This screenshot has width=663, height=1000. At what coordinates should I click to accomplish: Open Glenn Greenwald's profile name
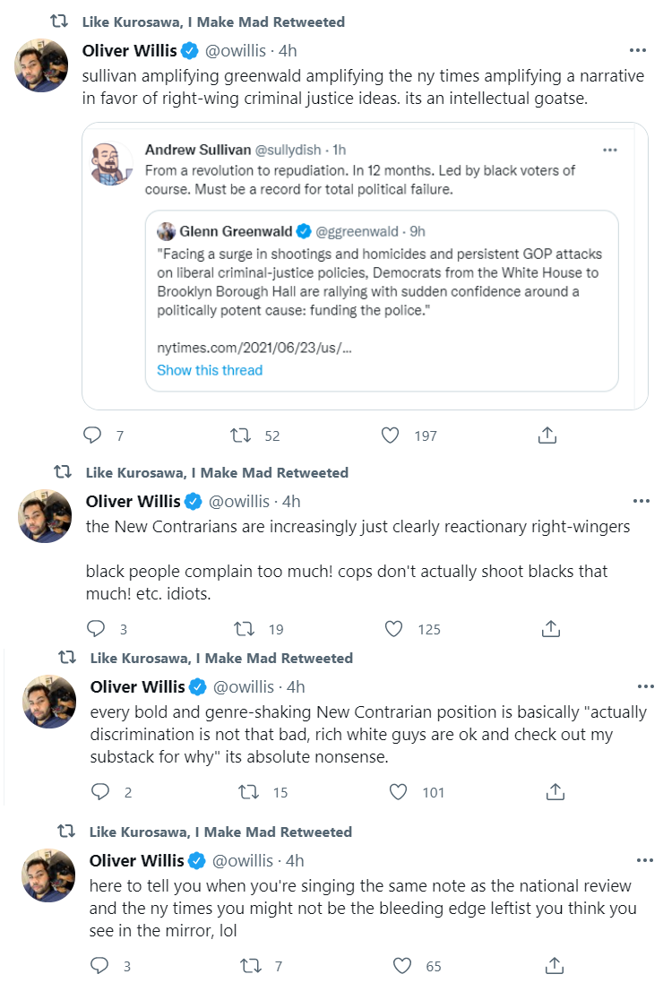coord(236,231)
